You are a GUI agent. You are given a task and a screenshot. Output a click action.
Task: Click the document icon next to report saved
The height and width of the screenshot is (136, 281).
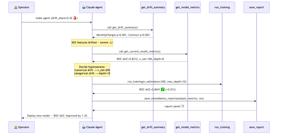point(183,106)
